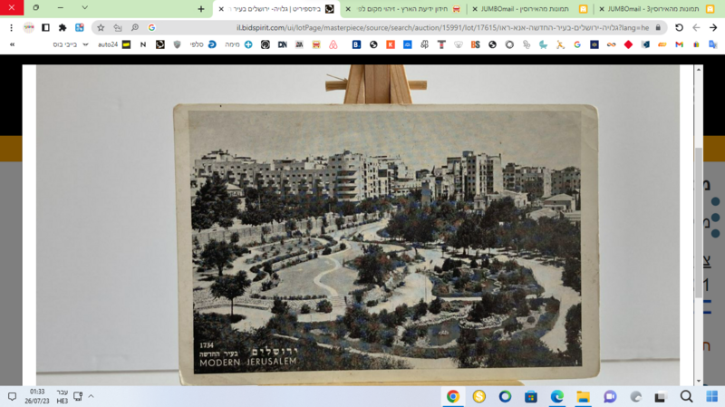
Task: Open the auto24 bookmark
Action: [x=114, y=44]
